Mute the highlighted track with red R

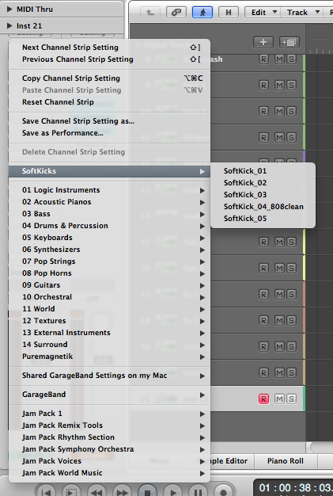[279, 399]
